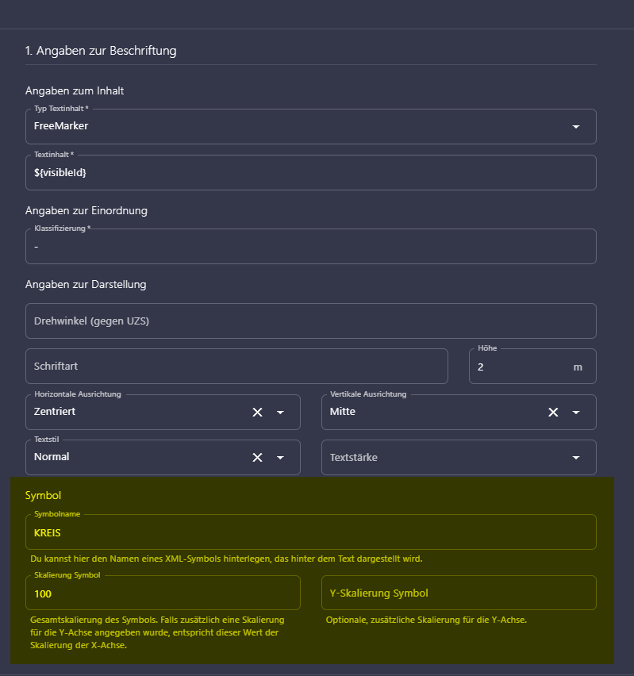Clear the "Mitte" vertical alignment selection
634x676 pixels.
[553, 412]
